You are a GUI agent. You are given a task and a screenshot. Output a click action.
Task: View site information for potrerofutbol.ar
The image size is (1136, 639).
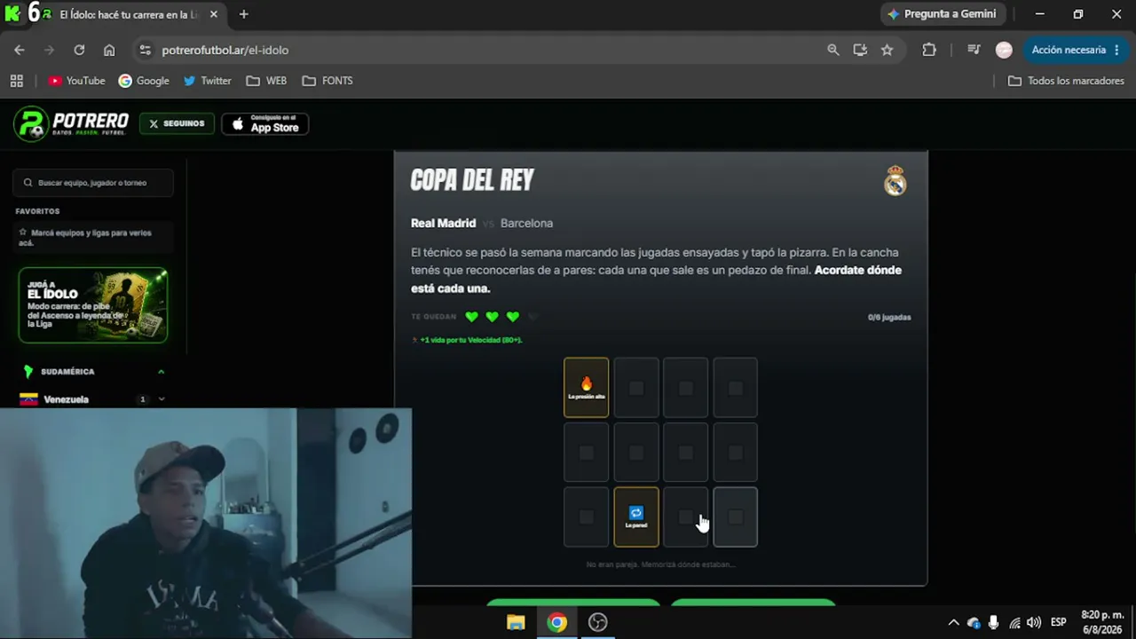145,50
